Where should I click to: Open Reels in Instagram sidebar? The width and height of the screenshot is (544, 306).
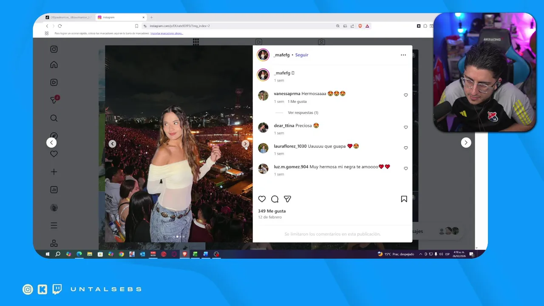[54, 82]
